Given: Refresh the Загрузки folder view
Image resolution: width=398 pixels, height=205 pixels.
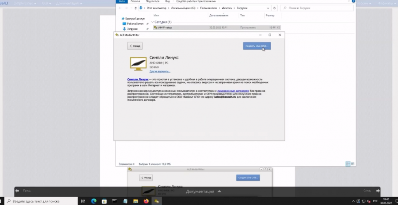Looking at the screenshot, I should pyautogui.click(x=274, y=8).
